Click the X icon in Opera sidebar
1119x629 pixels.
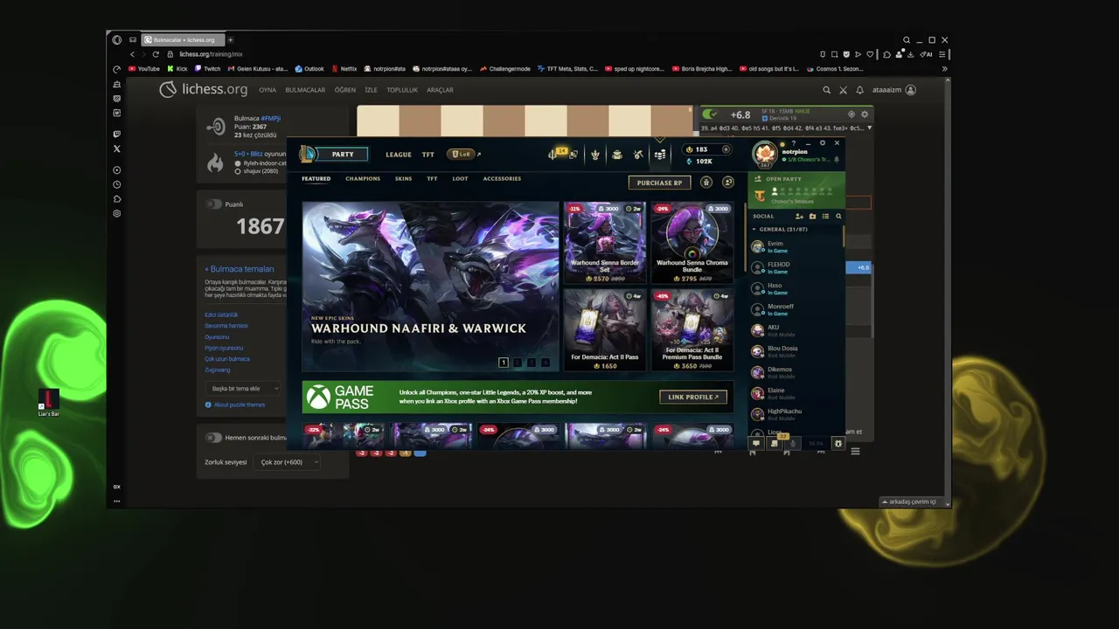117,149
